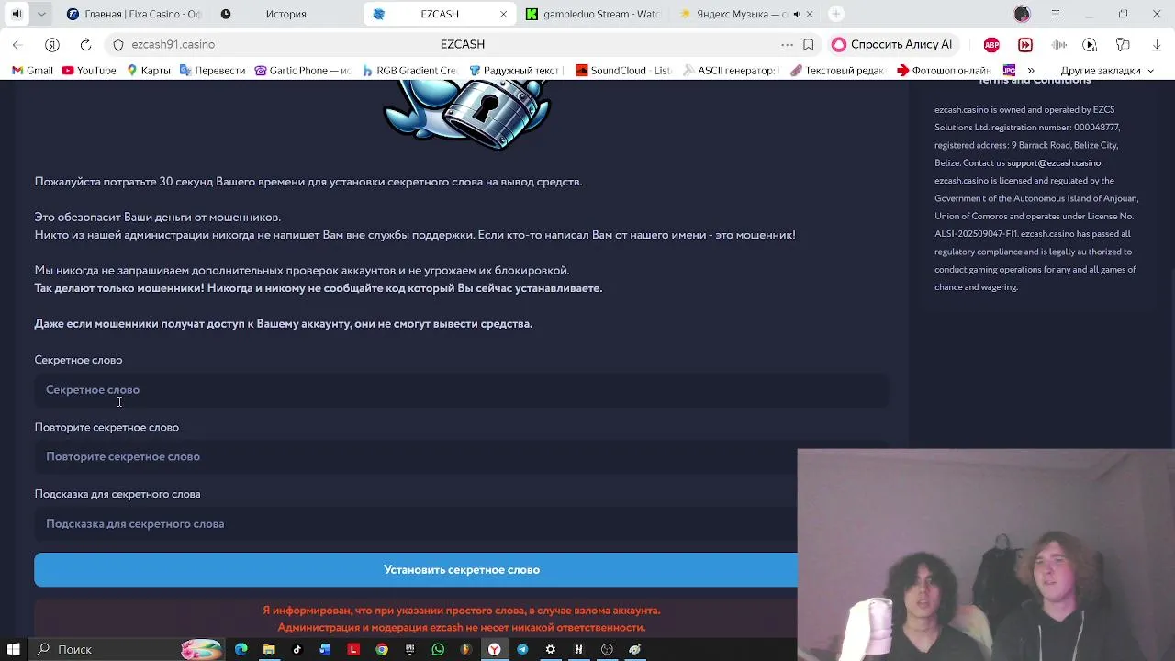Click the audio waveform extension icon
This screenshot has width=1175, height=661.
tap(1058, 44)
